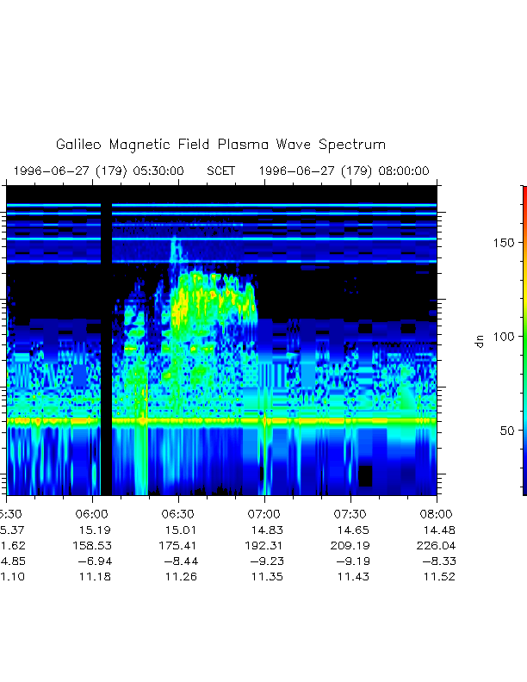Viewport: 527px width, 682px height.
Task: Click the end time '1996-06-27 (179) 08:00:00'
Action: click(x=344, y=171)
